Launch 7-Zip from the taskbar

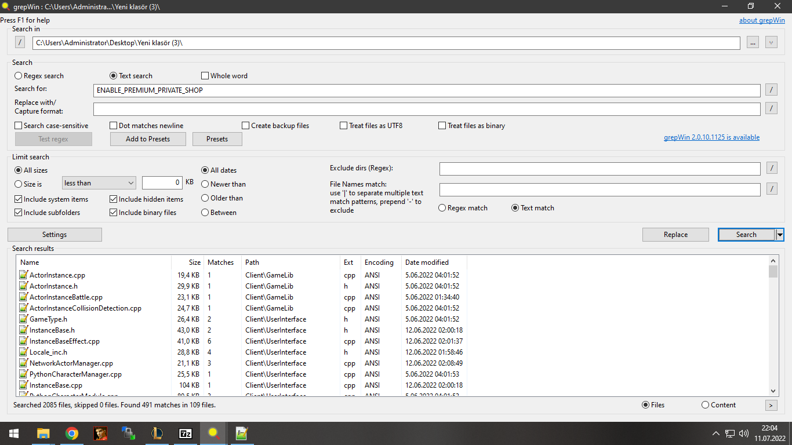click(186, 433)
